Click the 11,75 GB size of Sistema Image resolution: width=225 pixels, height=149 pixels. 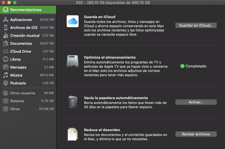click(x=47, y=101)
